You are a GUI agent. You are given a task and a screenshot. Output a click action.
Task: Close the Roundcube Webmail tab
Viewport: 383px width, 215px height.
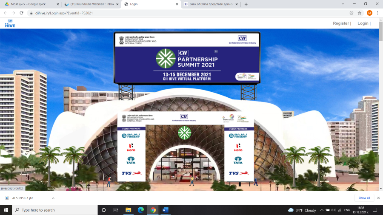(117, 4)
